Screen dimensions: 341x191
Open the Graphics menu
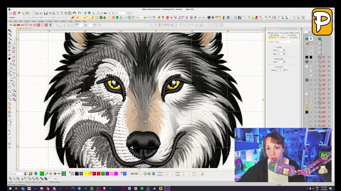pos(63,21)
